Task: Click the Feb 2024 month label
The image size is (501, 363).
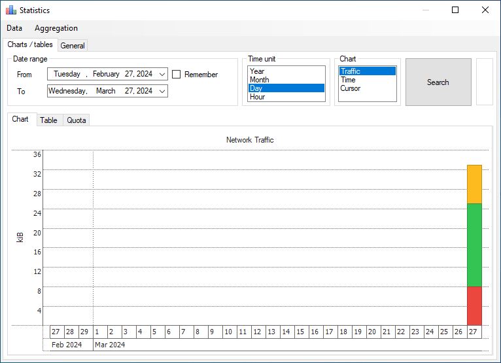Action: pos(67,345)
